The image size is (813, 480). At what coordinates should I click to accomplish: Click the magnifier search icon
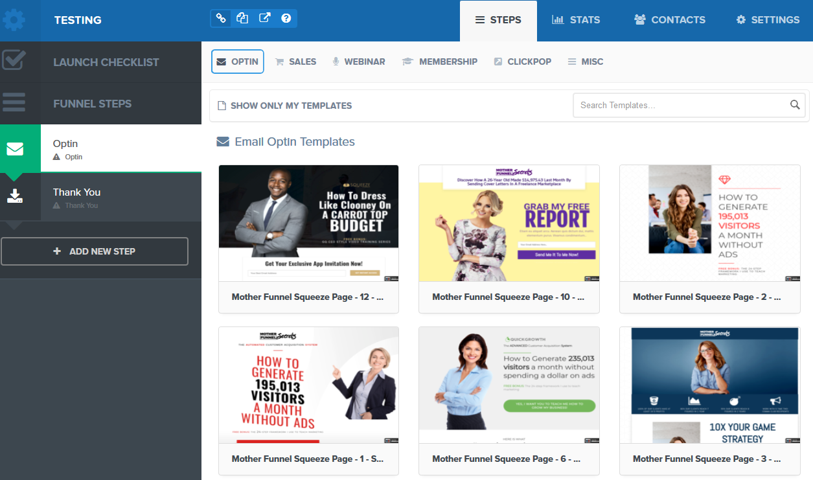pos(795,105)
